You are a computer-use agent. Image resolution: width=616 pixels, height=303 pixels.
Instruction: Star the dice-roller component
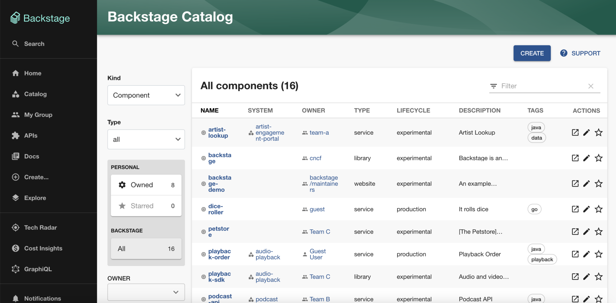(599, 209)
